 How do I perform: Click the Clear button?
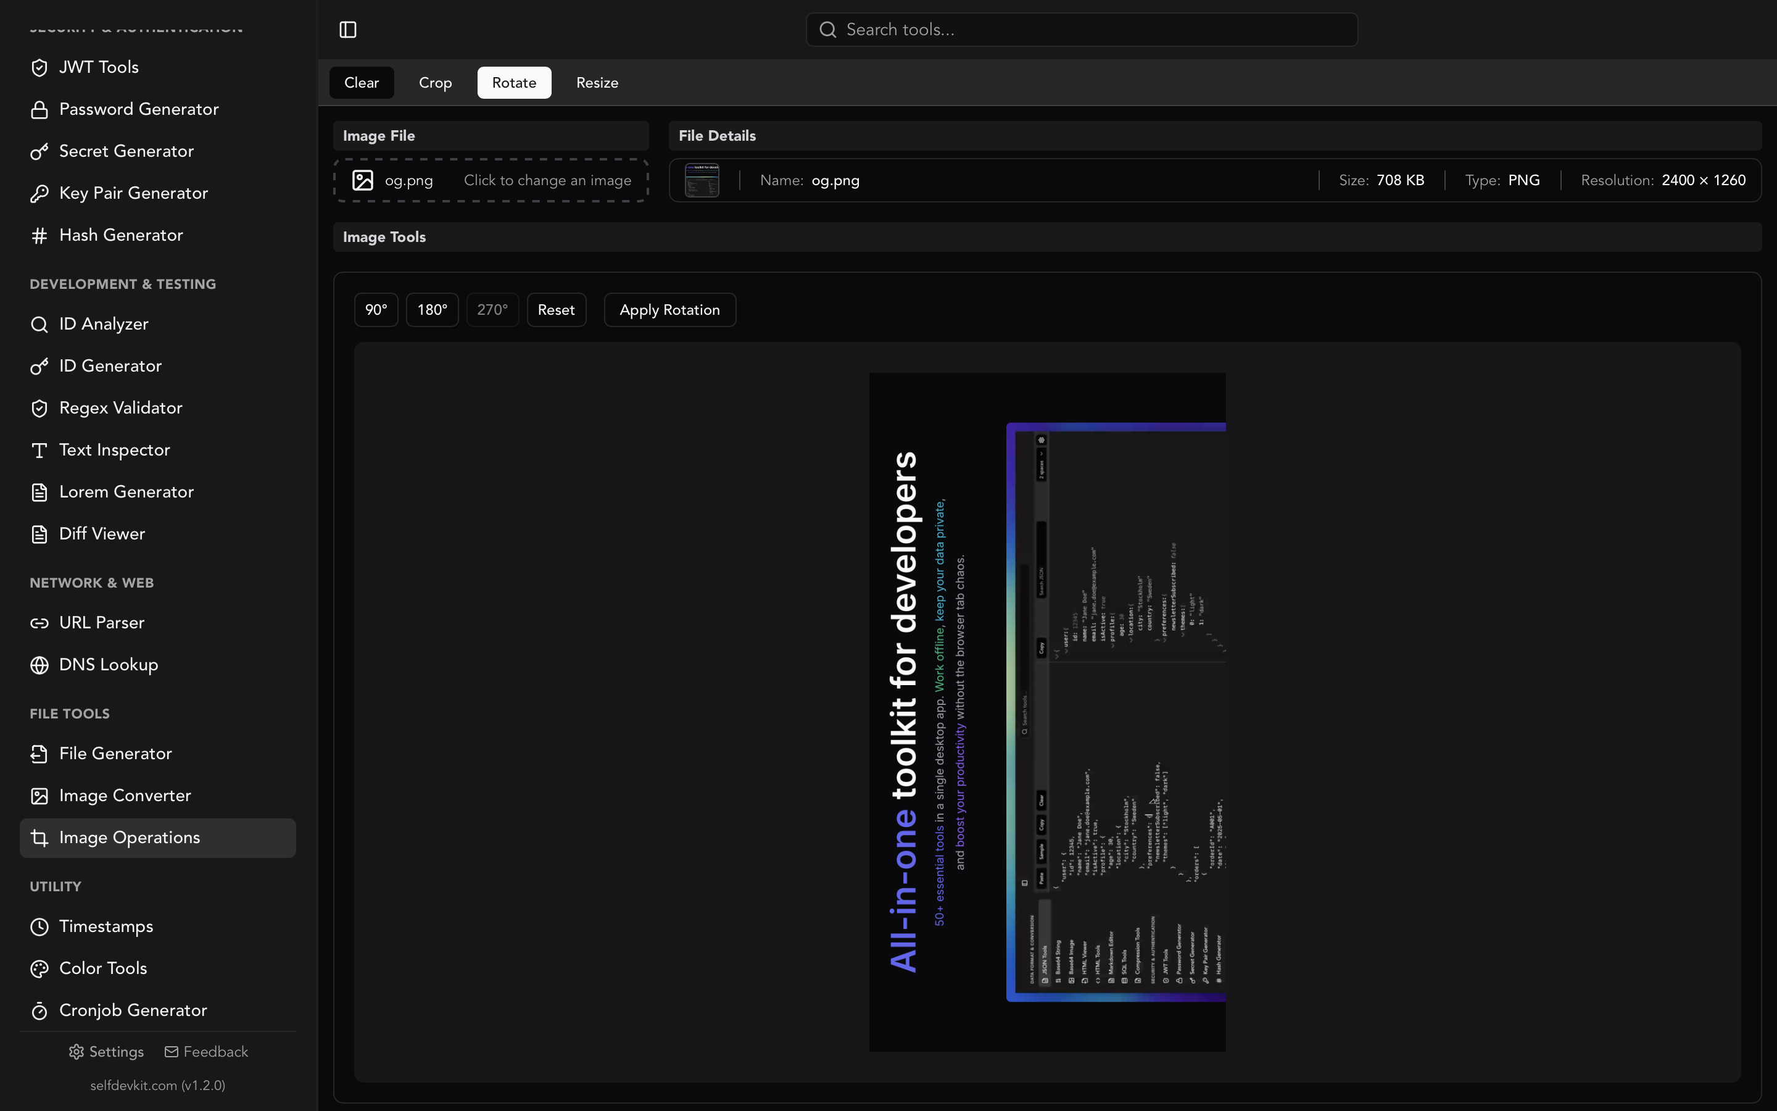pos(362,82)
